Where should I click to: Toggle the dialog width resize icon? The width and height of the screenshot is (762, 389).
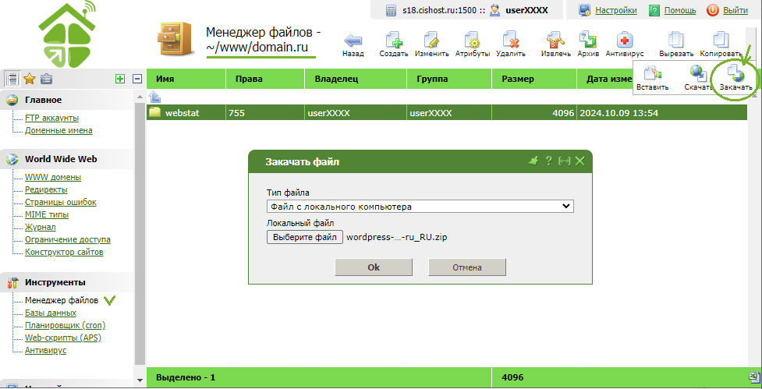pyautogui.click(x=565, y=161)
